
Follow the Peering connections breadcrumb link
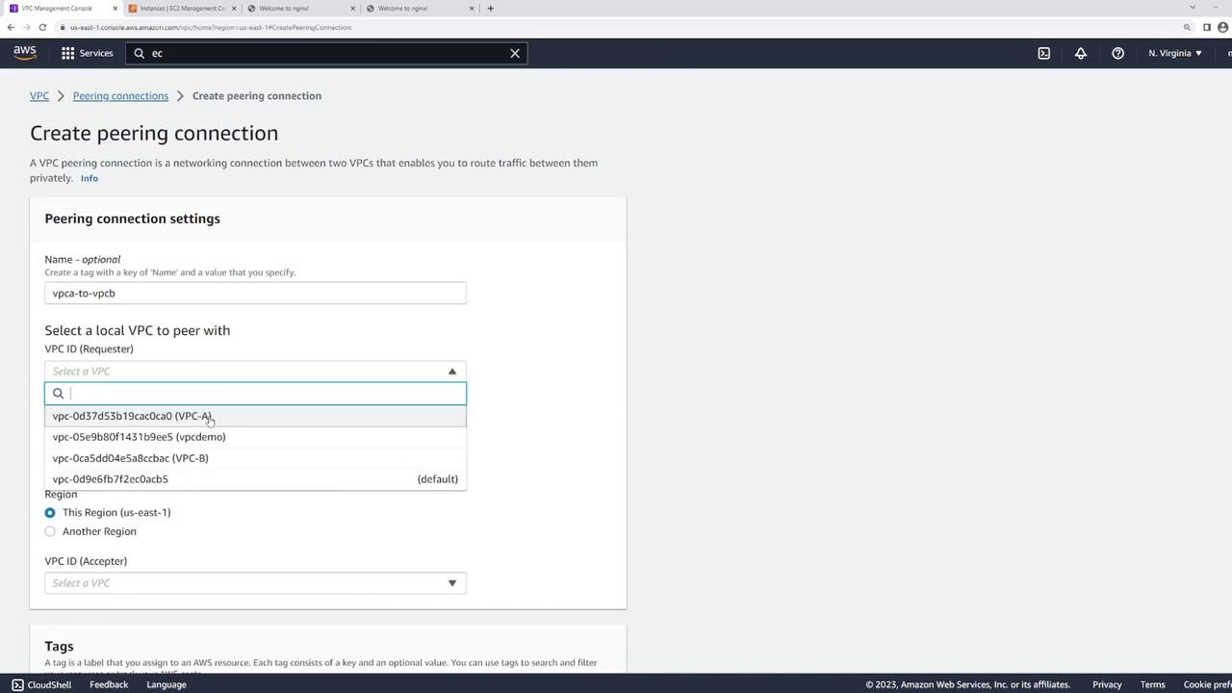coord(120,96)
